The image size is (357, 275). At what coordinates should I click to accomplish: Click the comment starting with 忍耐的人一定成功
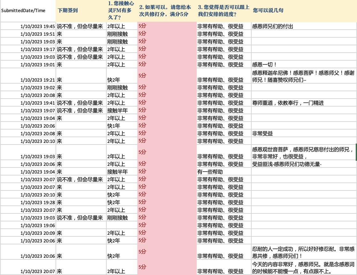tap(303, 252)
